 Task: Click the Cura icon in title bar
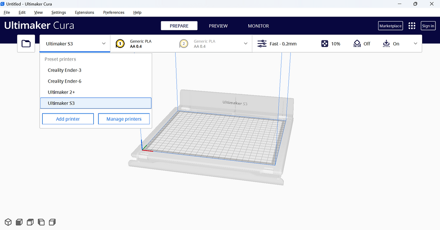pos(3,4)
